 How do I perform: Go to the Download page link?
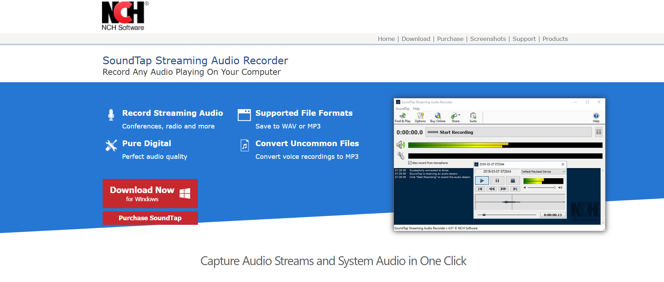click(416, 39)
